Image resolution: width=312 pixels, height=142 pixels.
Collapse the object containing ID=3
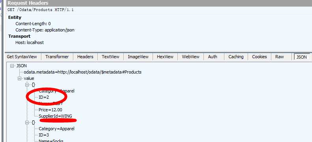click(27, 123)
